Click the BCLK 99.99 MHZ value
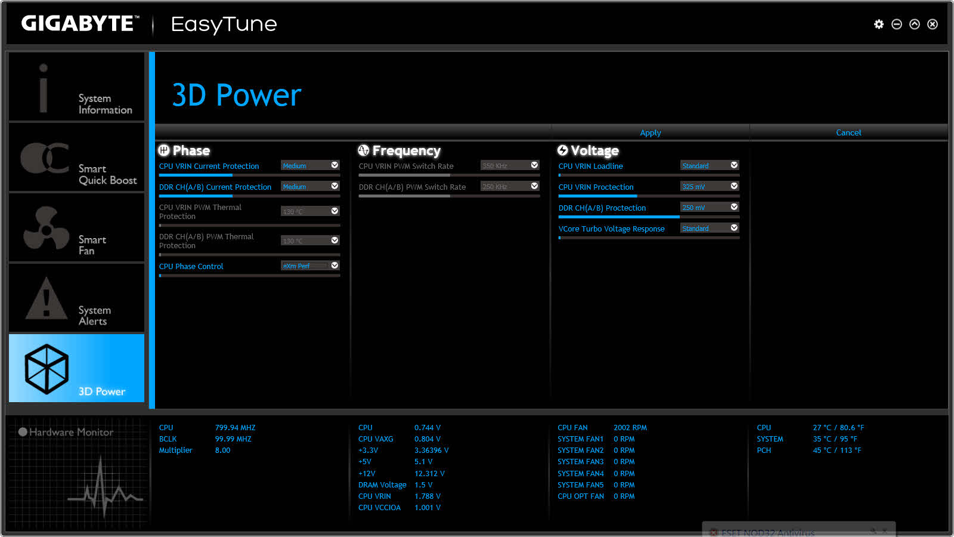This screenshot has height=537, width=954. click(x=233, y=439)
